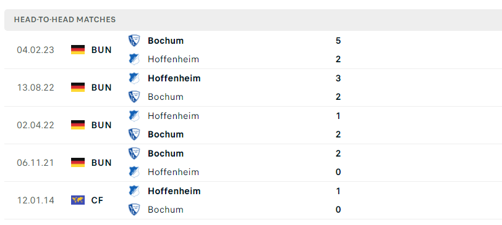Select the BUN league label for 02.04.22
Screen dimensions: 502x225
tap(101, 125)
